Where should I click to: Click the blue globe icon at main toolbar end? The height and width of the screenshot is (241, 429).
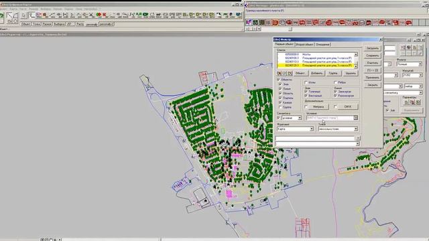click(239, 15)
